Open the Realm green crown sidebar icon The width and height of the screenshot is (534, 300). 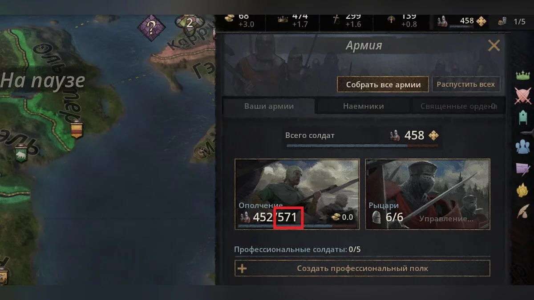click(523, 75)
